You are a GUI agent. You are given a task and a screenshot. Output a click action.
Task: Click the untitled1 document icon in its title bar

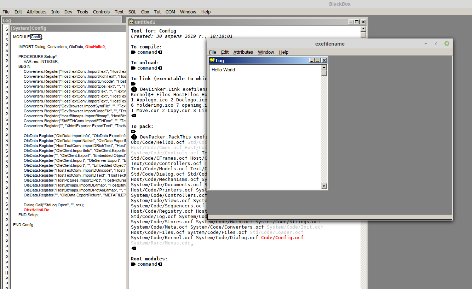(131, 22)
